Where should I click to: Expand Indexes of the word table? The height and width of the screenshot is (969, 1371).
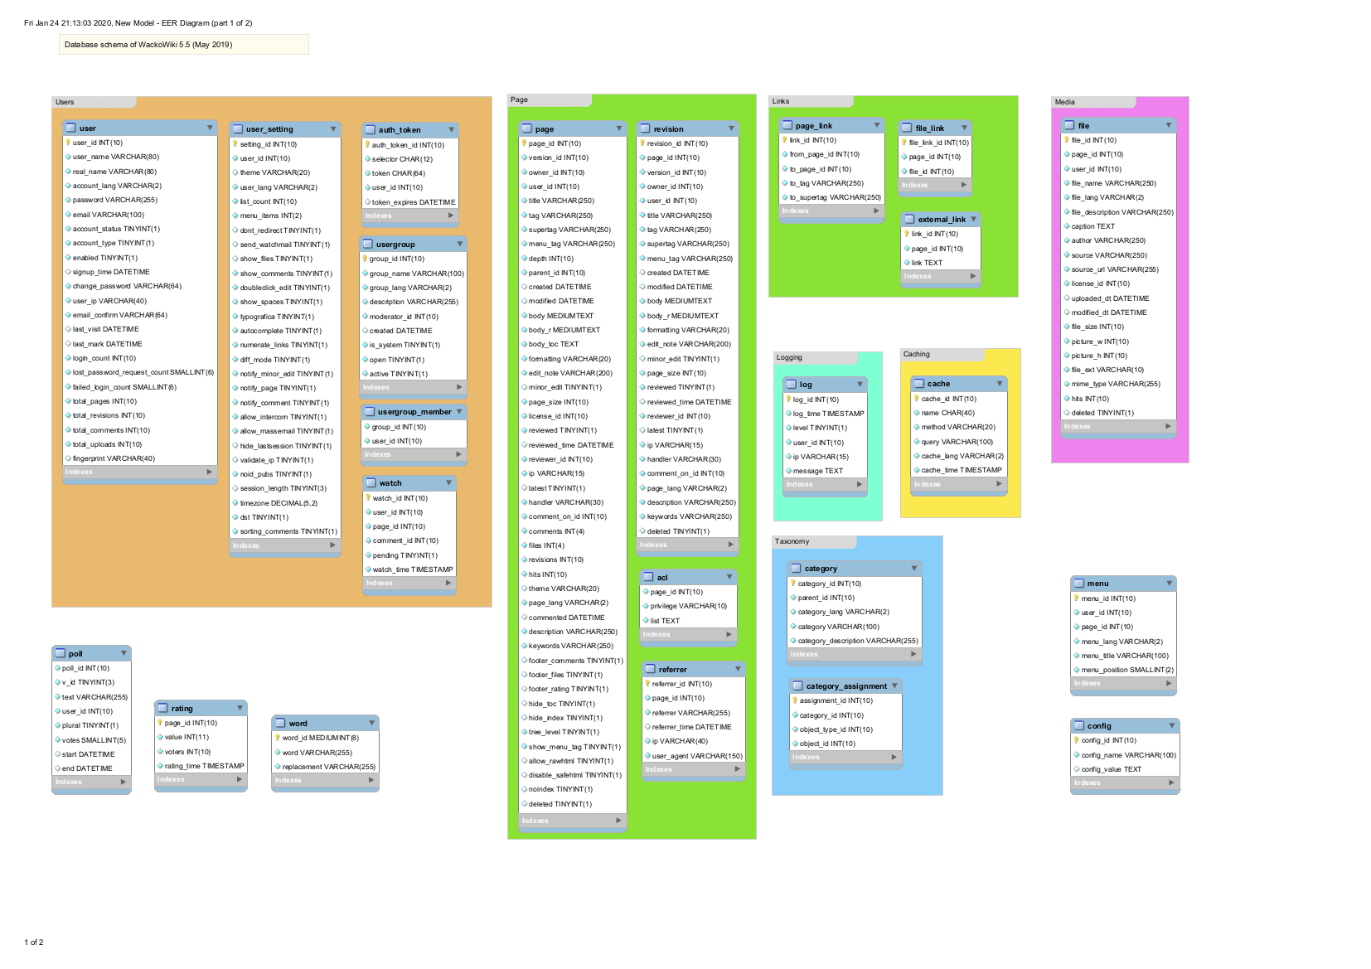371,780
